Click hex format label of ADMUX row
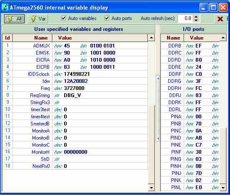 coord(58,46)
